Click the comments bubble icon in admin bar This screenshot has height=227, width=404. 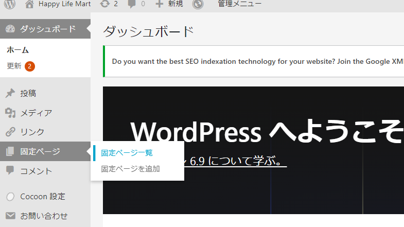(132, 4)
